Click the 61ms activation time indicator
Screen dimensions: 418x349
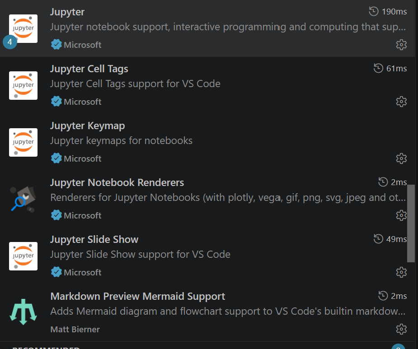(x=390, y=69)
